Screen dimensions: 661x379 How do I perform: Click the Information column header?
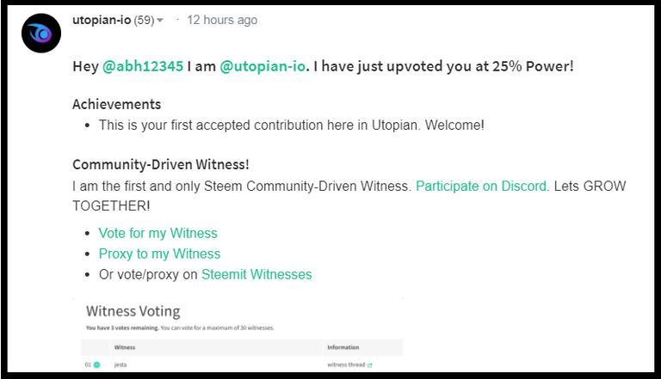click(x=343, y=347)
